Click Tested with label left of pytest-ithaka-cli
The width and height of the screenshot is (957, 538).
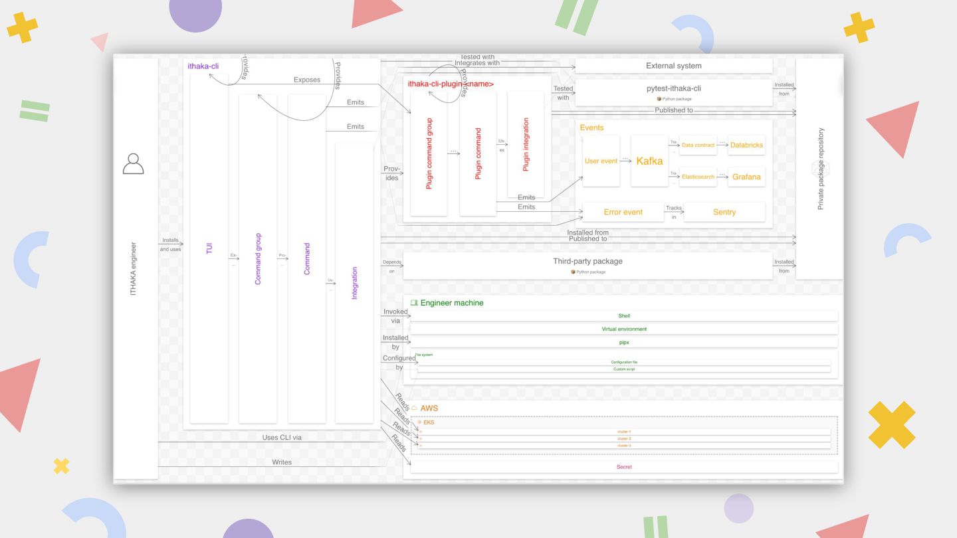coord(563,93)
